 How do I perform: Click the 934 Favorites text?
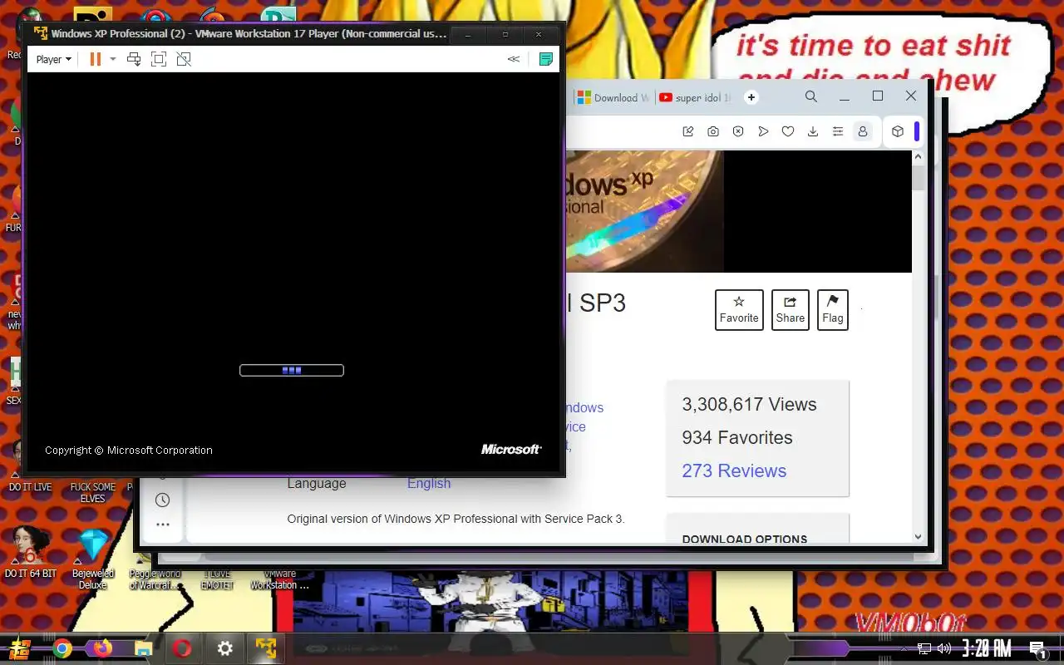(737, 437)
